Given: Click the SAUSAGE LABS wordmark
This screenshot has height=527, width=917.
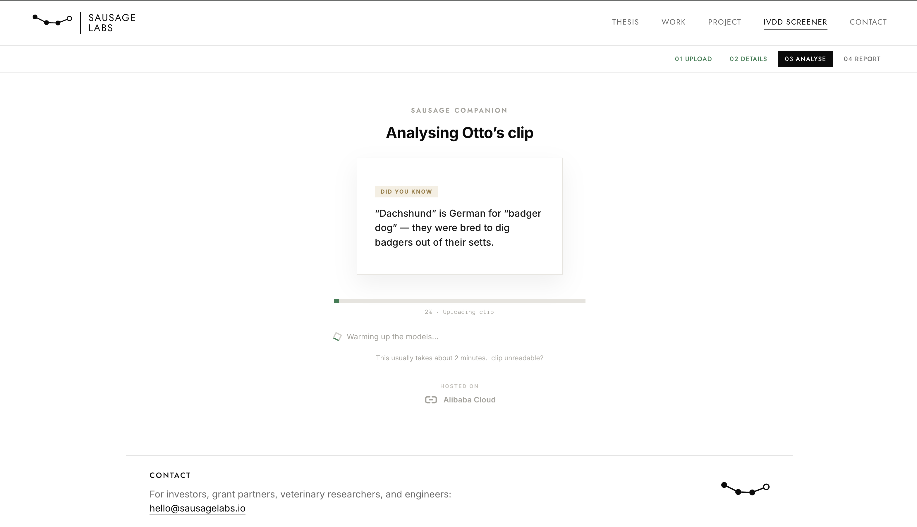Looking at the screenshot, I should point(112,23).
